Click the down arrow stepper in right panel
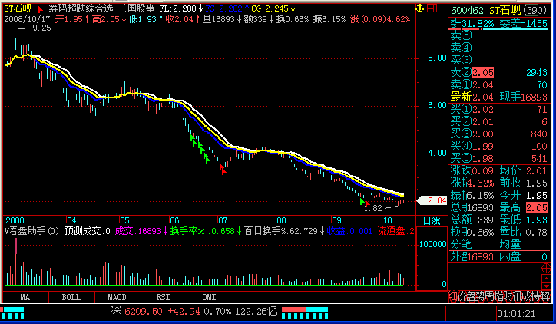 click(546, 286)
